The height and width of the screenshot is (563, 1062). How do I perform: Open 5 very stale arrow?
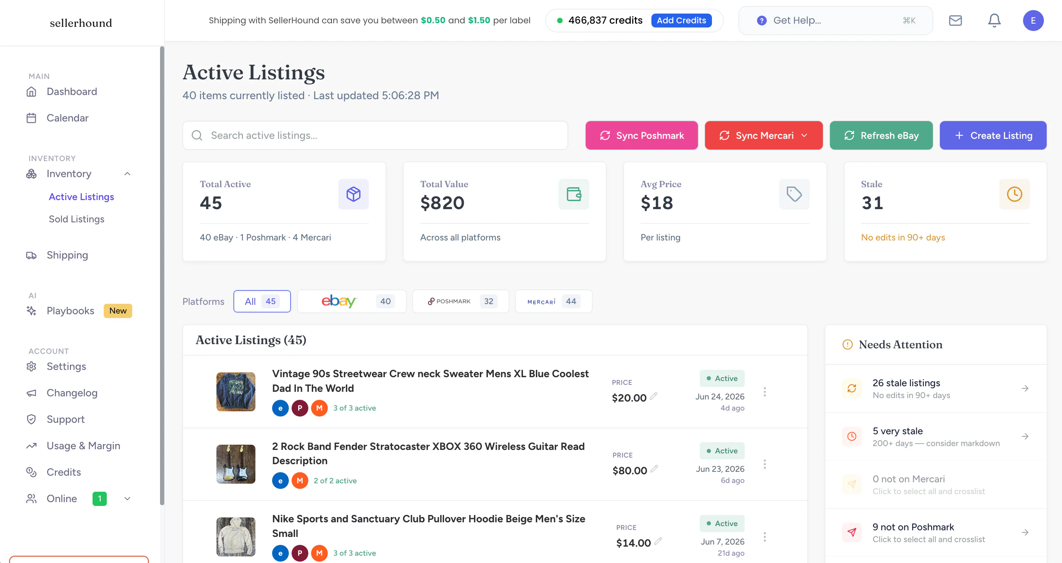(x=1025, y=436)
